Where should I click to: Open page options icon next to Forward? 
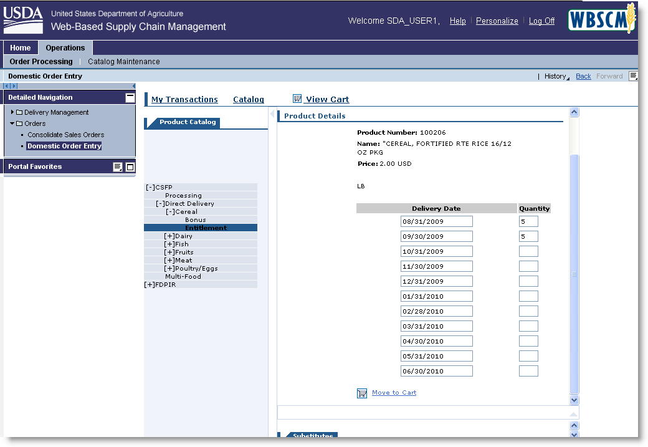[x=633, y=76]
